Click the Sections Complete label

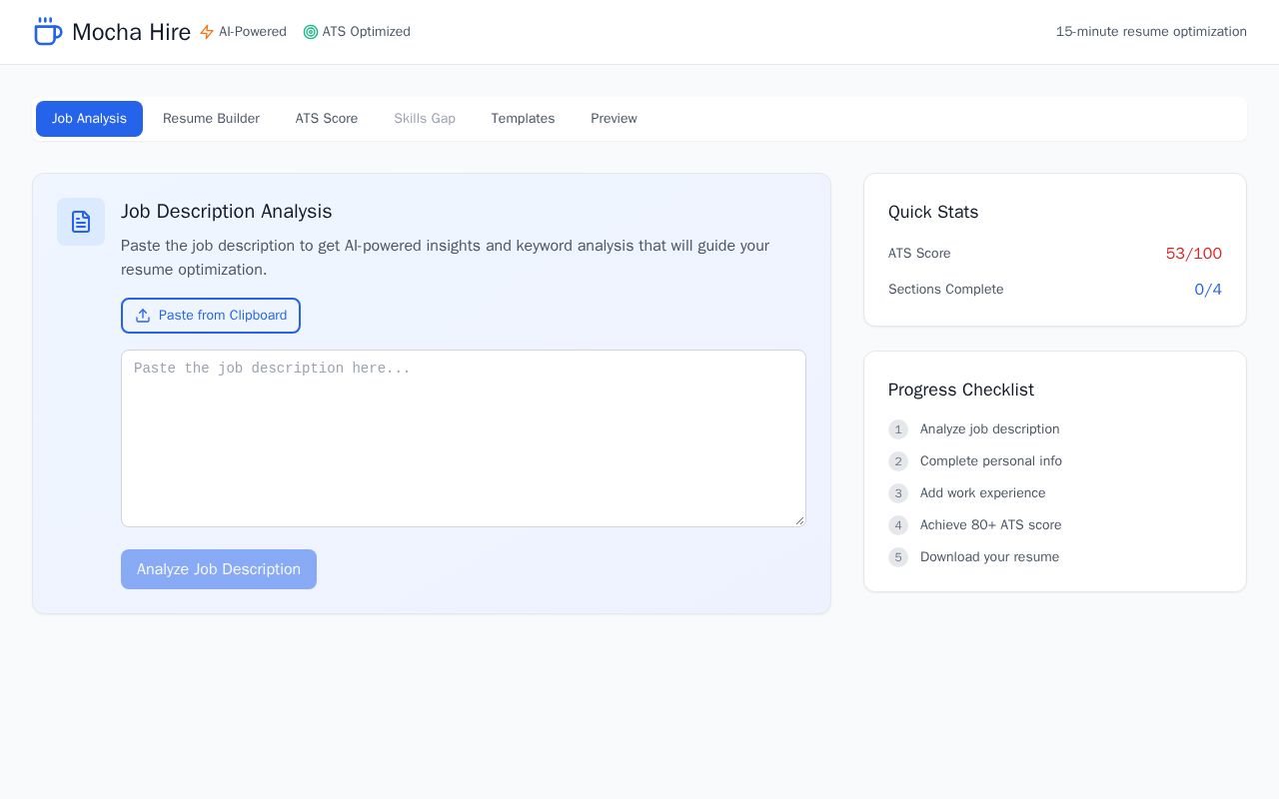[946, 290]
